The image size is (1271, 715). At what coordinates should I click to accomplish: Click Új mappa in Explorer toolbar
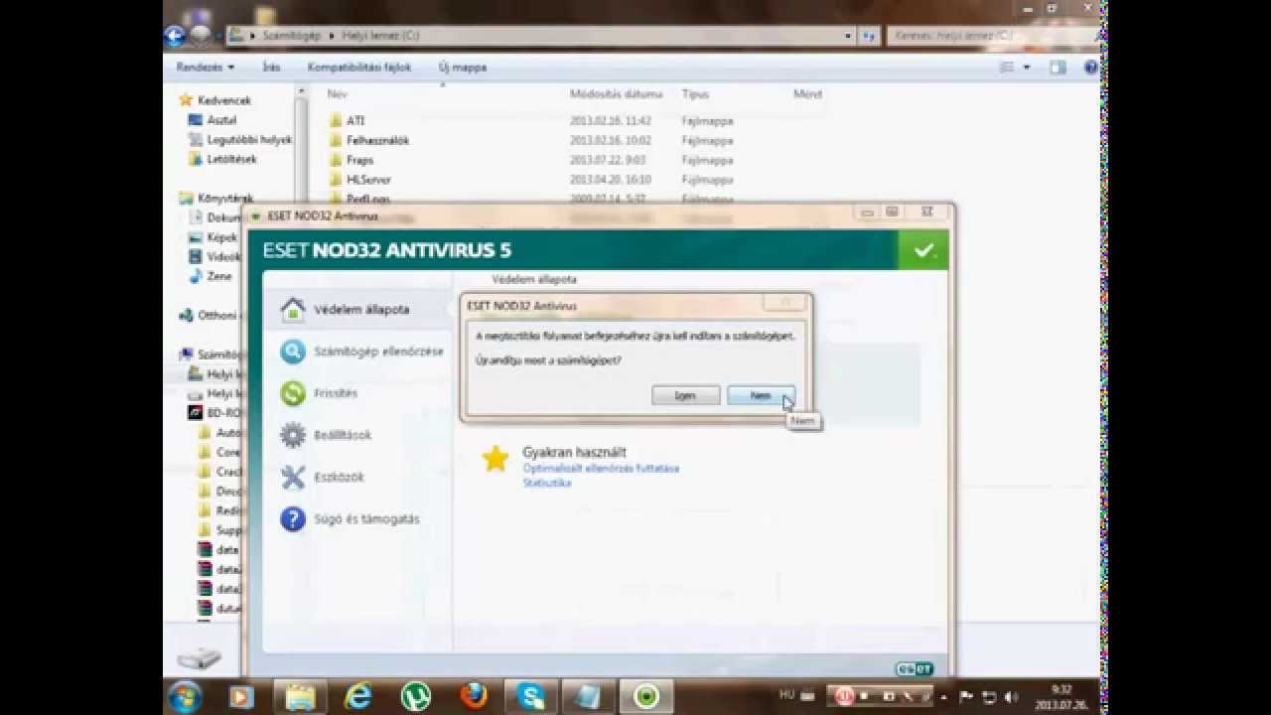pos(463,68)
